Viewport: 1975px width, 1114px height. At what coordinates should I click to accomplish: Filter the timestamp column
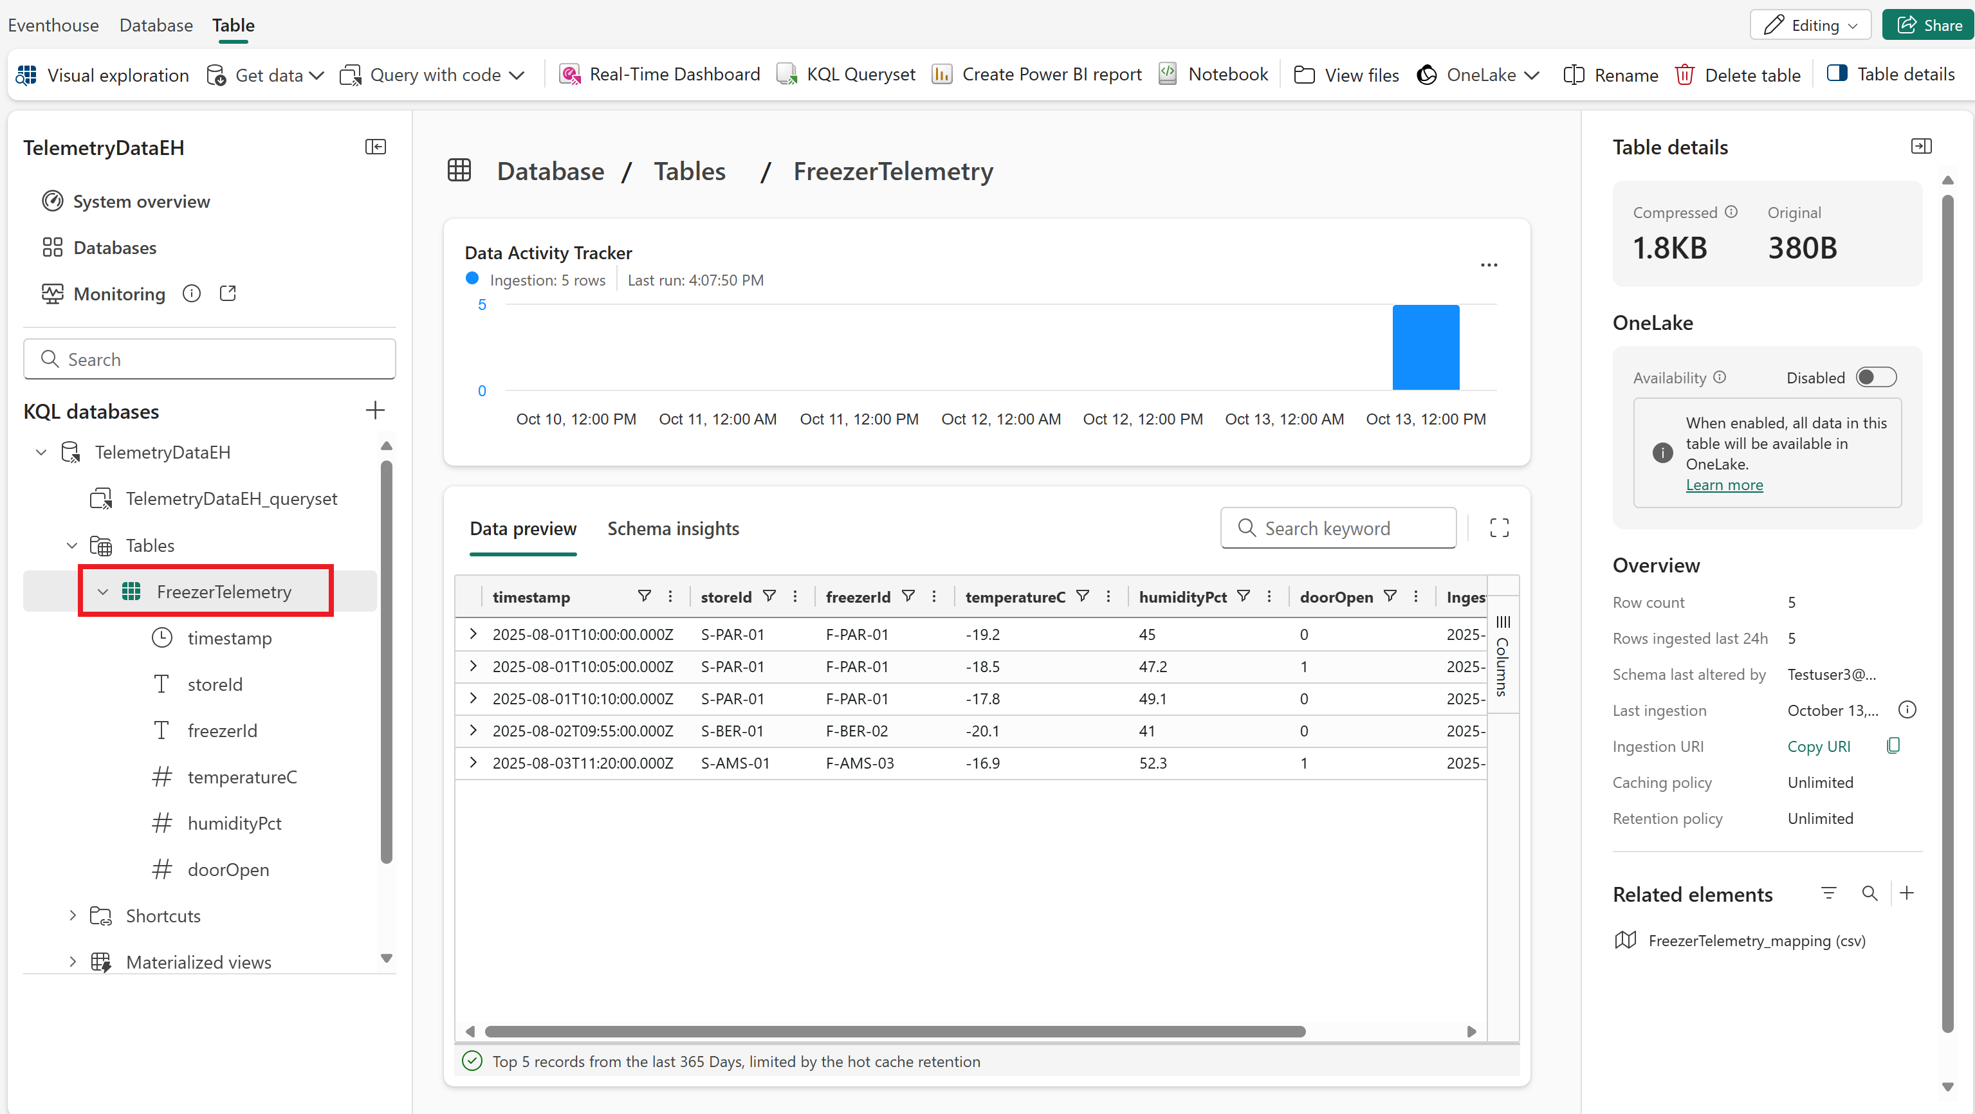pyautogui.click(x=645, y=596)
